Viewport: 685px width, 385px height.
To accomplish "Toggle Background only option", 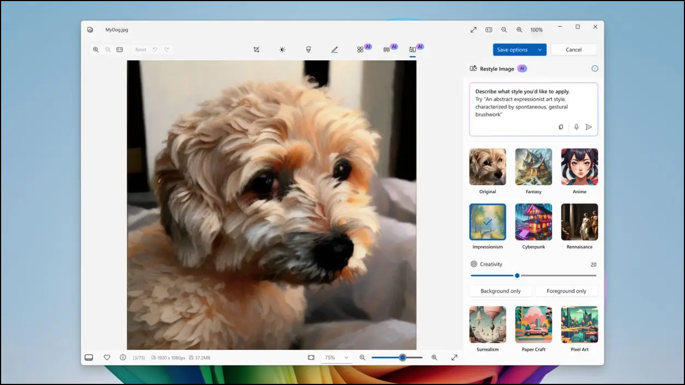I will pyautogui.click(x=501, y=291).
